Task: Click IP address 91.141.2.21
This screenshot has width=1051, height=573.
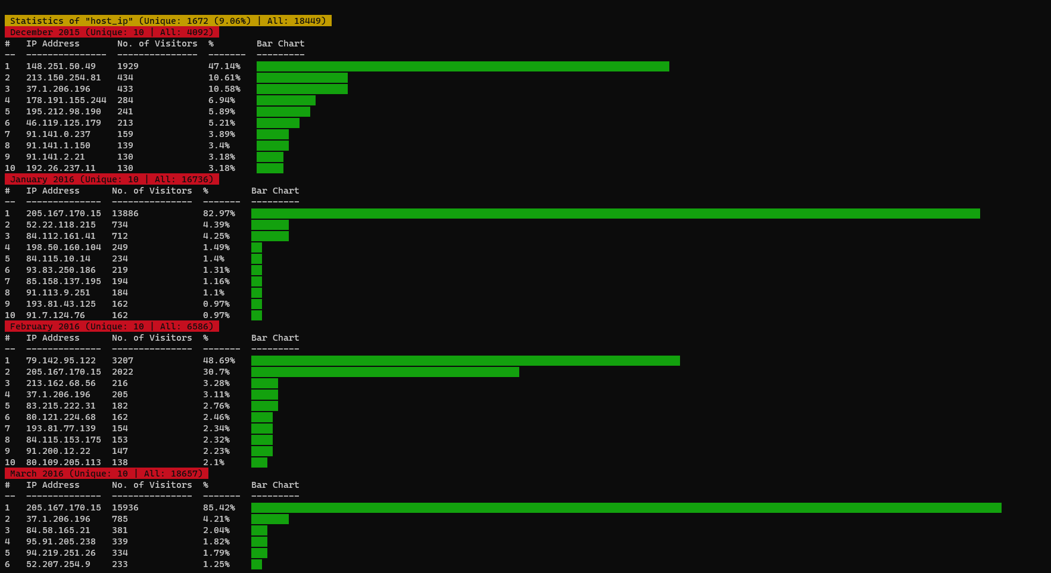Action: 55,157
